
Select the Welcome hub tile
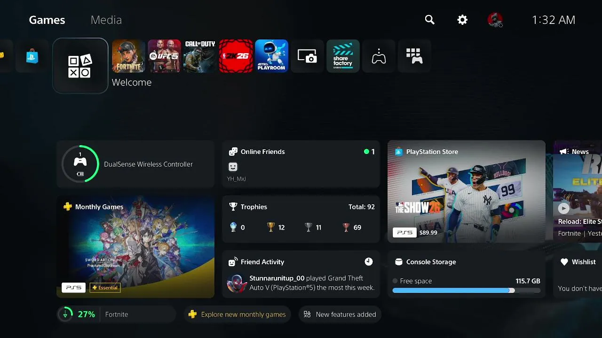point(80,66)
